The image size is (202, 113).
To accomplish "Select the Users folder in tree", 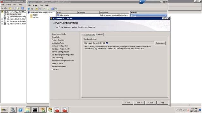I will click(x=35, y=15).
